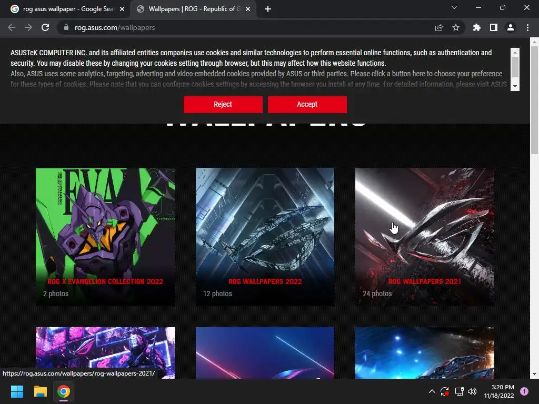Open the red and blue laser lines album

coord(265,353)
